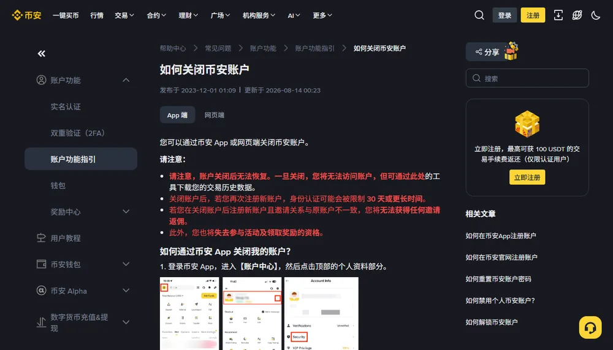Screen dimensions: 613x350
Task: Switch to the App 端 tab
Action: tap(177, 115)
